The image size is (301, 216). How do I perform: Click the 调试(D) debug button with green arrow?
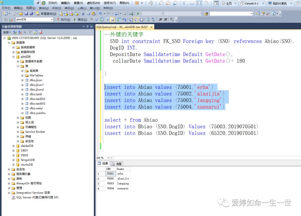click(x=80, y=20)
